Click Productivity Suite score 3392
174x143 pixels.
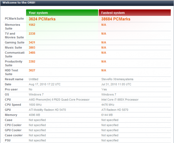32,61
